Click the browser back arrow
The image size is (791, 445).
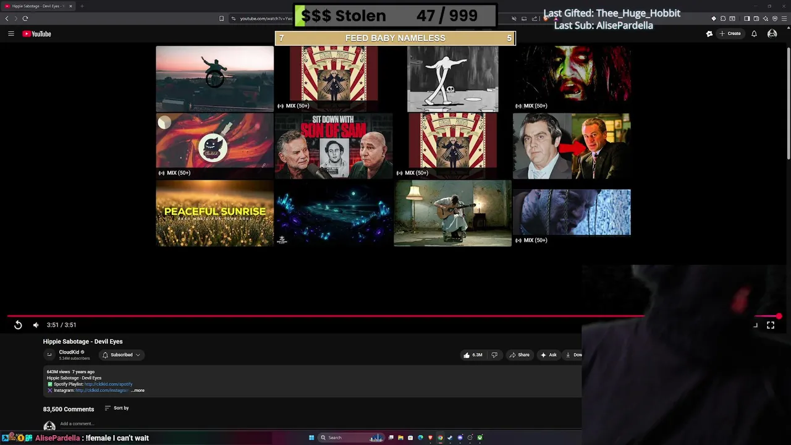tap(7, 19)
